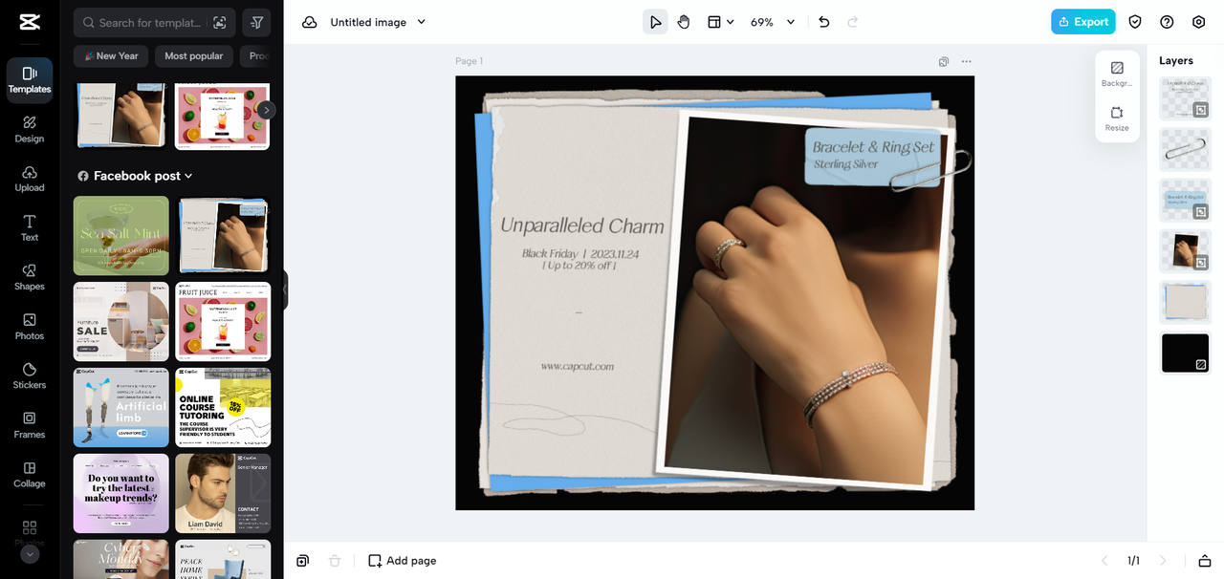The width and height of the screenshot is (1224, 579).
Task: Go to the previous page arrow
Action: (1104, 561)
